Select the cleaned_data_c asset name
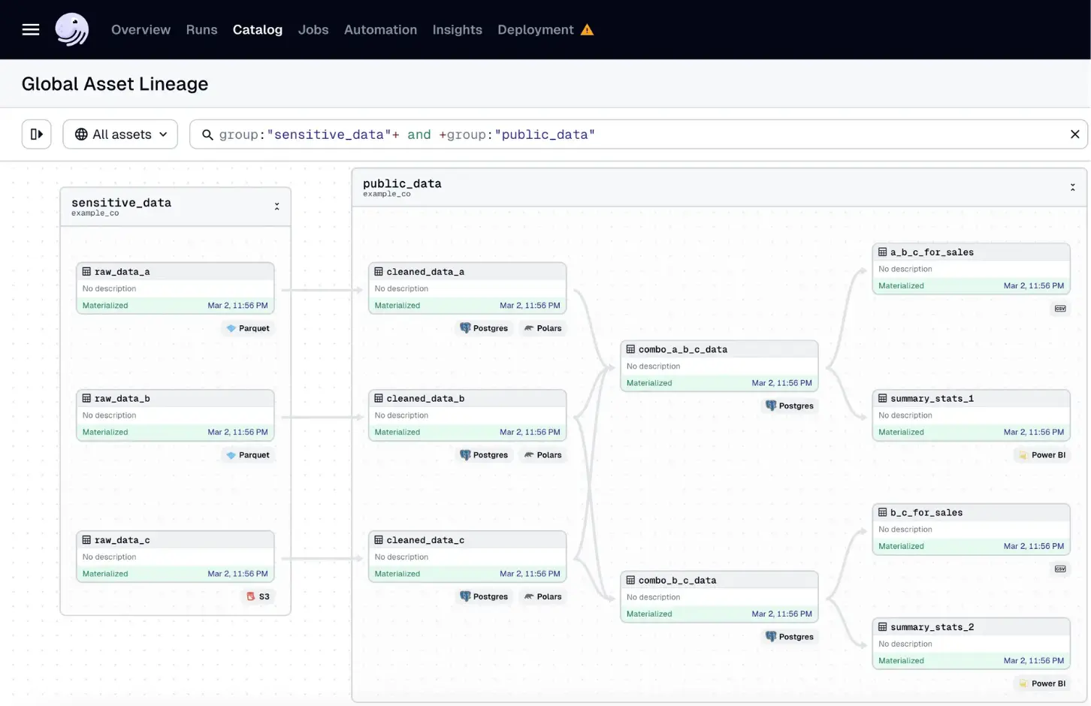This screenshot has width=1091, height=706. [x=425, y=540]
